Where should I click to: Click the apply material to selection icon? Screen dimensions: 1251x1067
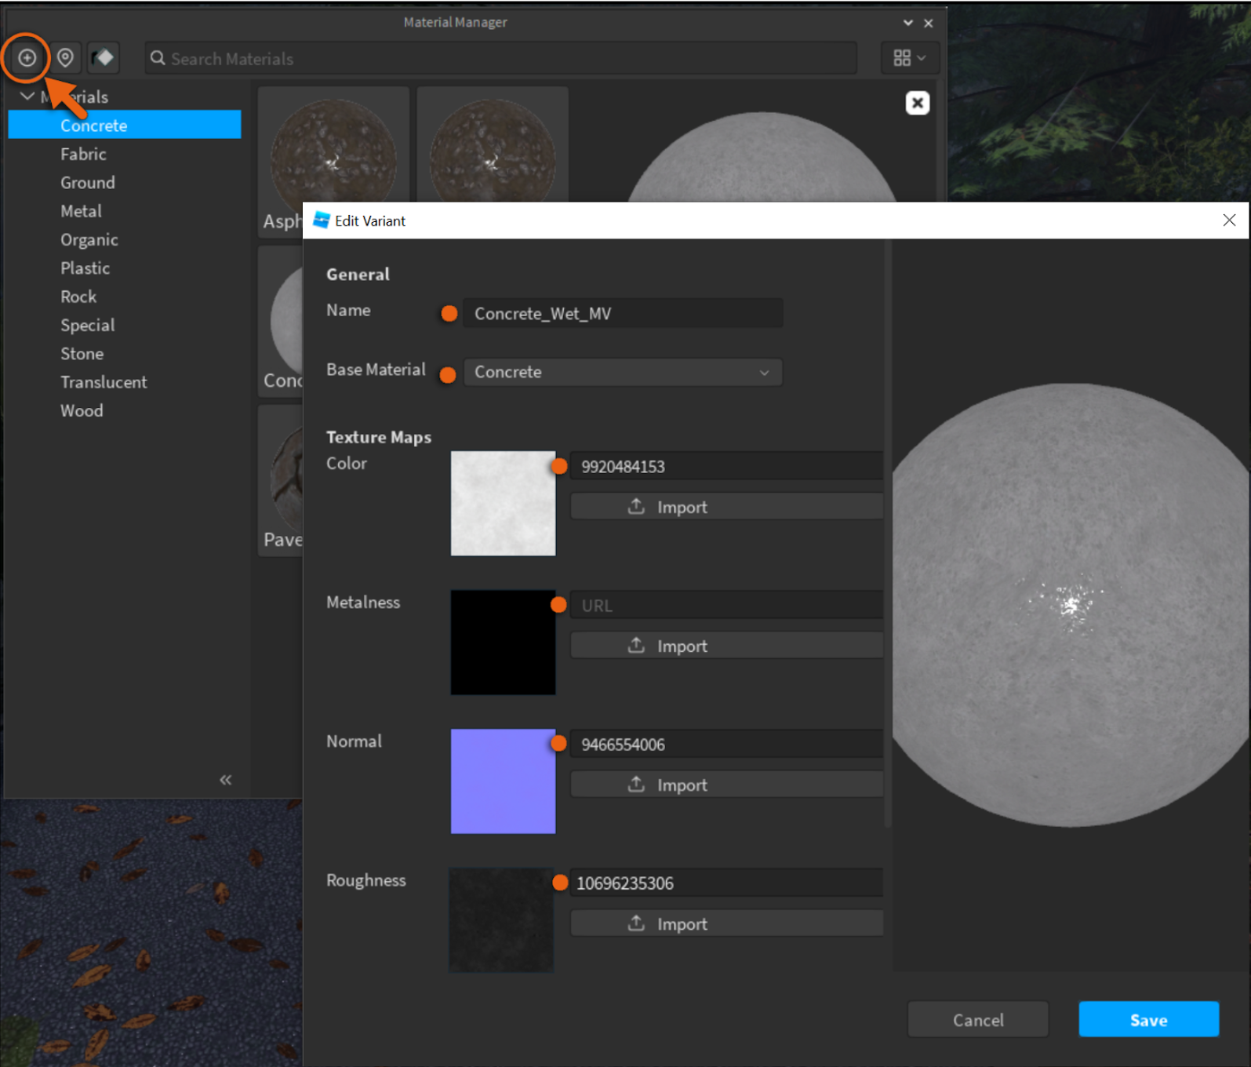[103, 58]
